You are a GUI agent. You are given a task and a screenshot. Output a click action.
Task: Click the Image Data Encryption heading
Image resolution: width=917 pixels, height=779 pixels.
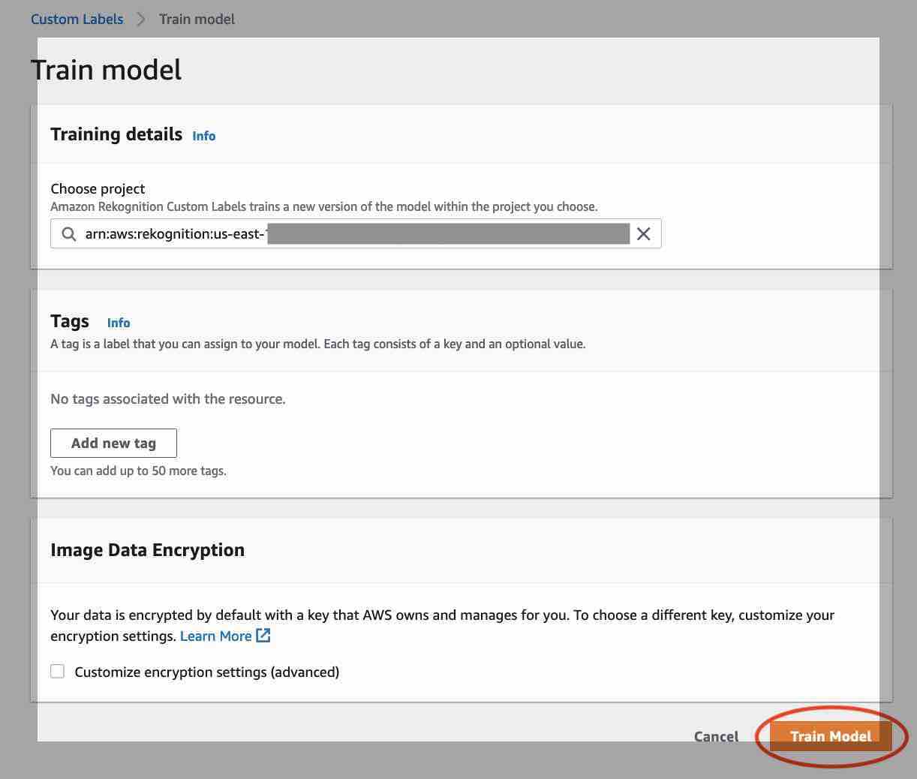click(x=147, y=549)
